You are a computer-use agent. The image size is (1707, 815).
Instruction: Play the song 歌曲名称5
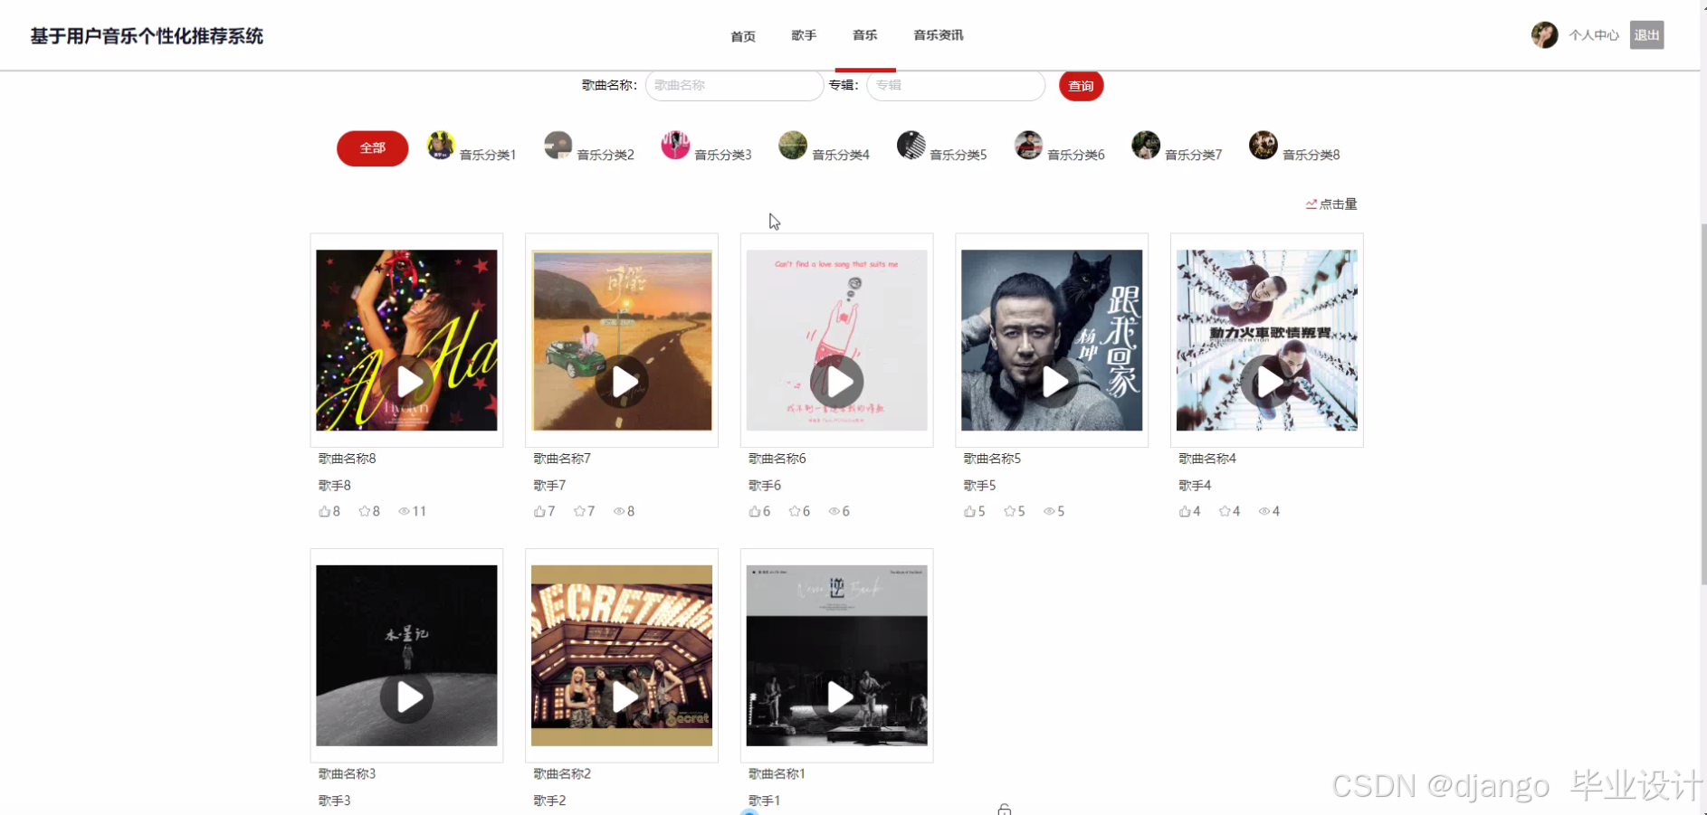[1053, 382]
